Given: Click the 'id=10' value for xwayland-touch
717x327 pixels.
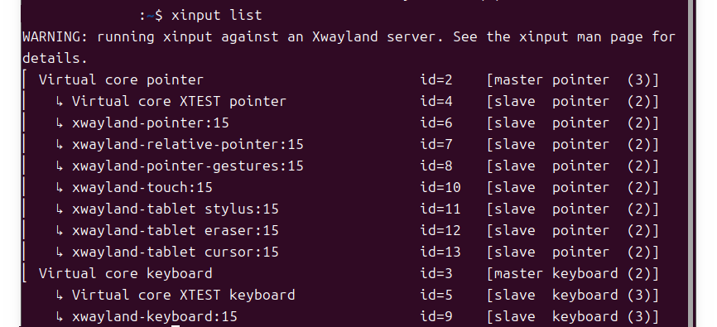Looking at the screenshot, I should pyautogui.click(x=440, y=188).
